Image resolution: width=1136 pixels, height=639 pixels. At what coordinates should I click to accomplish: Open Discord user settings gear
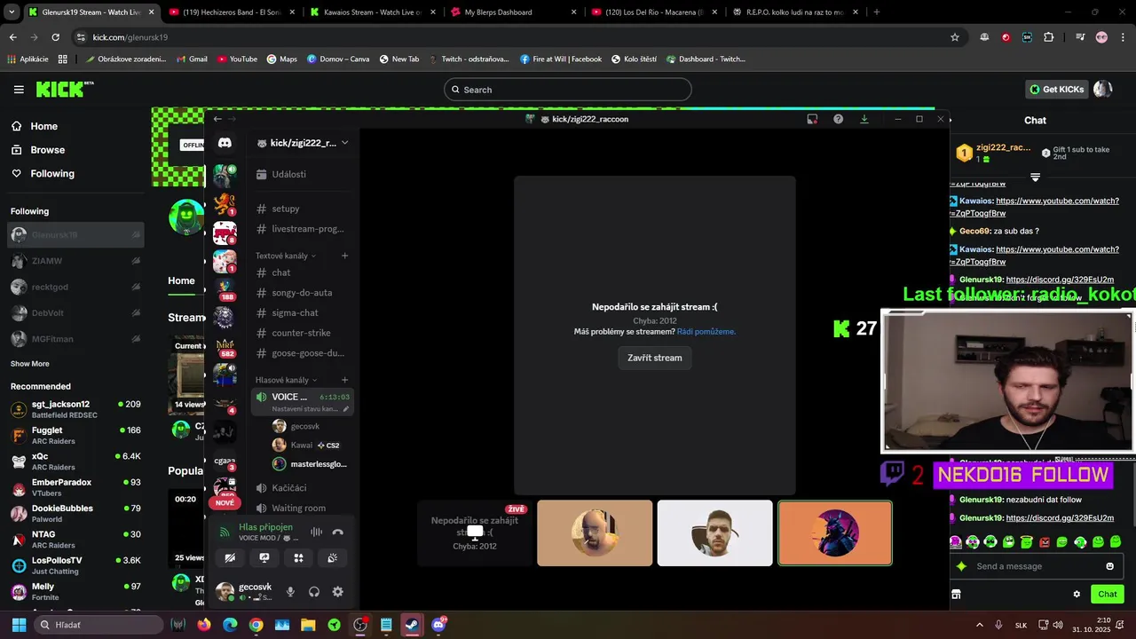(337, 592)
